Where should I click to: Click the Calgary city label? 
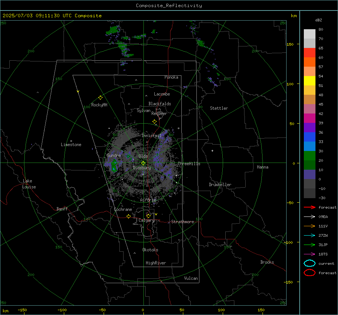click(146, 220)
